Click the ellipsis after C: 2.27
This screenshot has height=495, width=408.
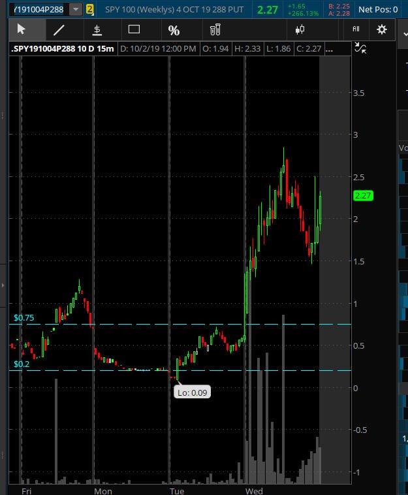click(x=329, y=49)
